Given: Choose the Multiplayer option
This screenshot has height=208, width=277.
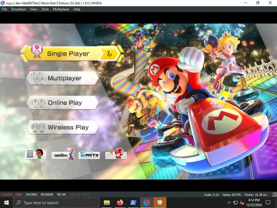Looking at the screenshot, I should tap(62, 78).
